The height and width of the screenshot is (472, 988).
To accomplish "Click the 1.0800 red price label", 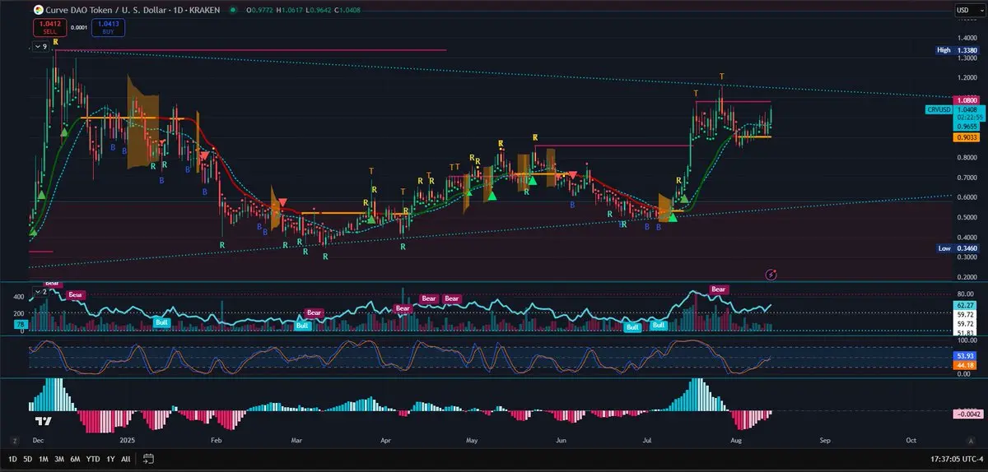I will [x=966, y=100].
